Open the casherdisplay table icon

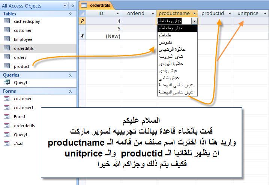(7, 21)
